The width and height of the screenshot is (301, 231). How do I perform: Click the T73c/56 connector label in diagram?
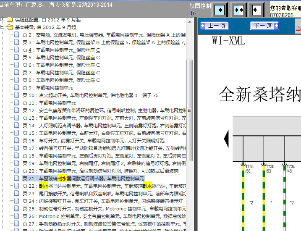pyautogui.click(x=249, y=169)
